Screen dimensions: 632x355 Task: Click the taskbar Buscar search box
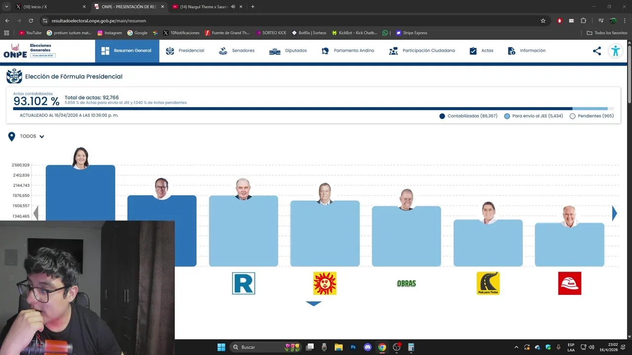tap(266, 347)
